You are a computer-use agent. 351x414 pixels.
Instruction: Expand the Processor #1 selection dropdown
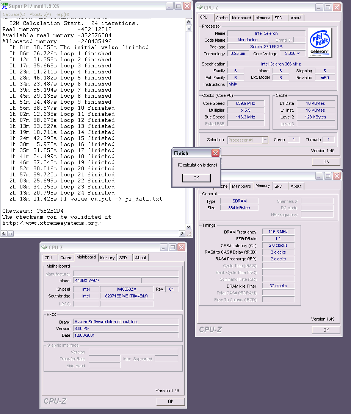(265, 140)
